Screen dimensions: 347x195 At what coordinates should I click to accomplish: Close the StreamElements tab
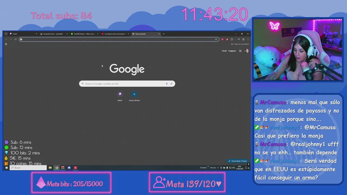[x=67, y=34]
